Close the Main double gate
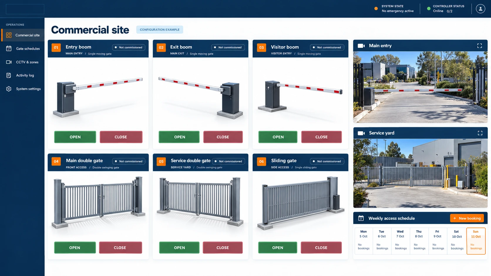Viewport: 491px width, 276px height. point(120,248)
